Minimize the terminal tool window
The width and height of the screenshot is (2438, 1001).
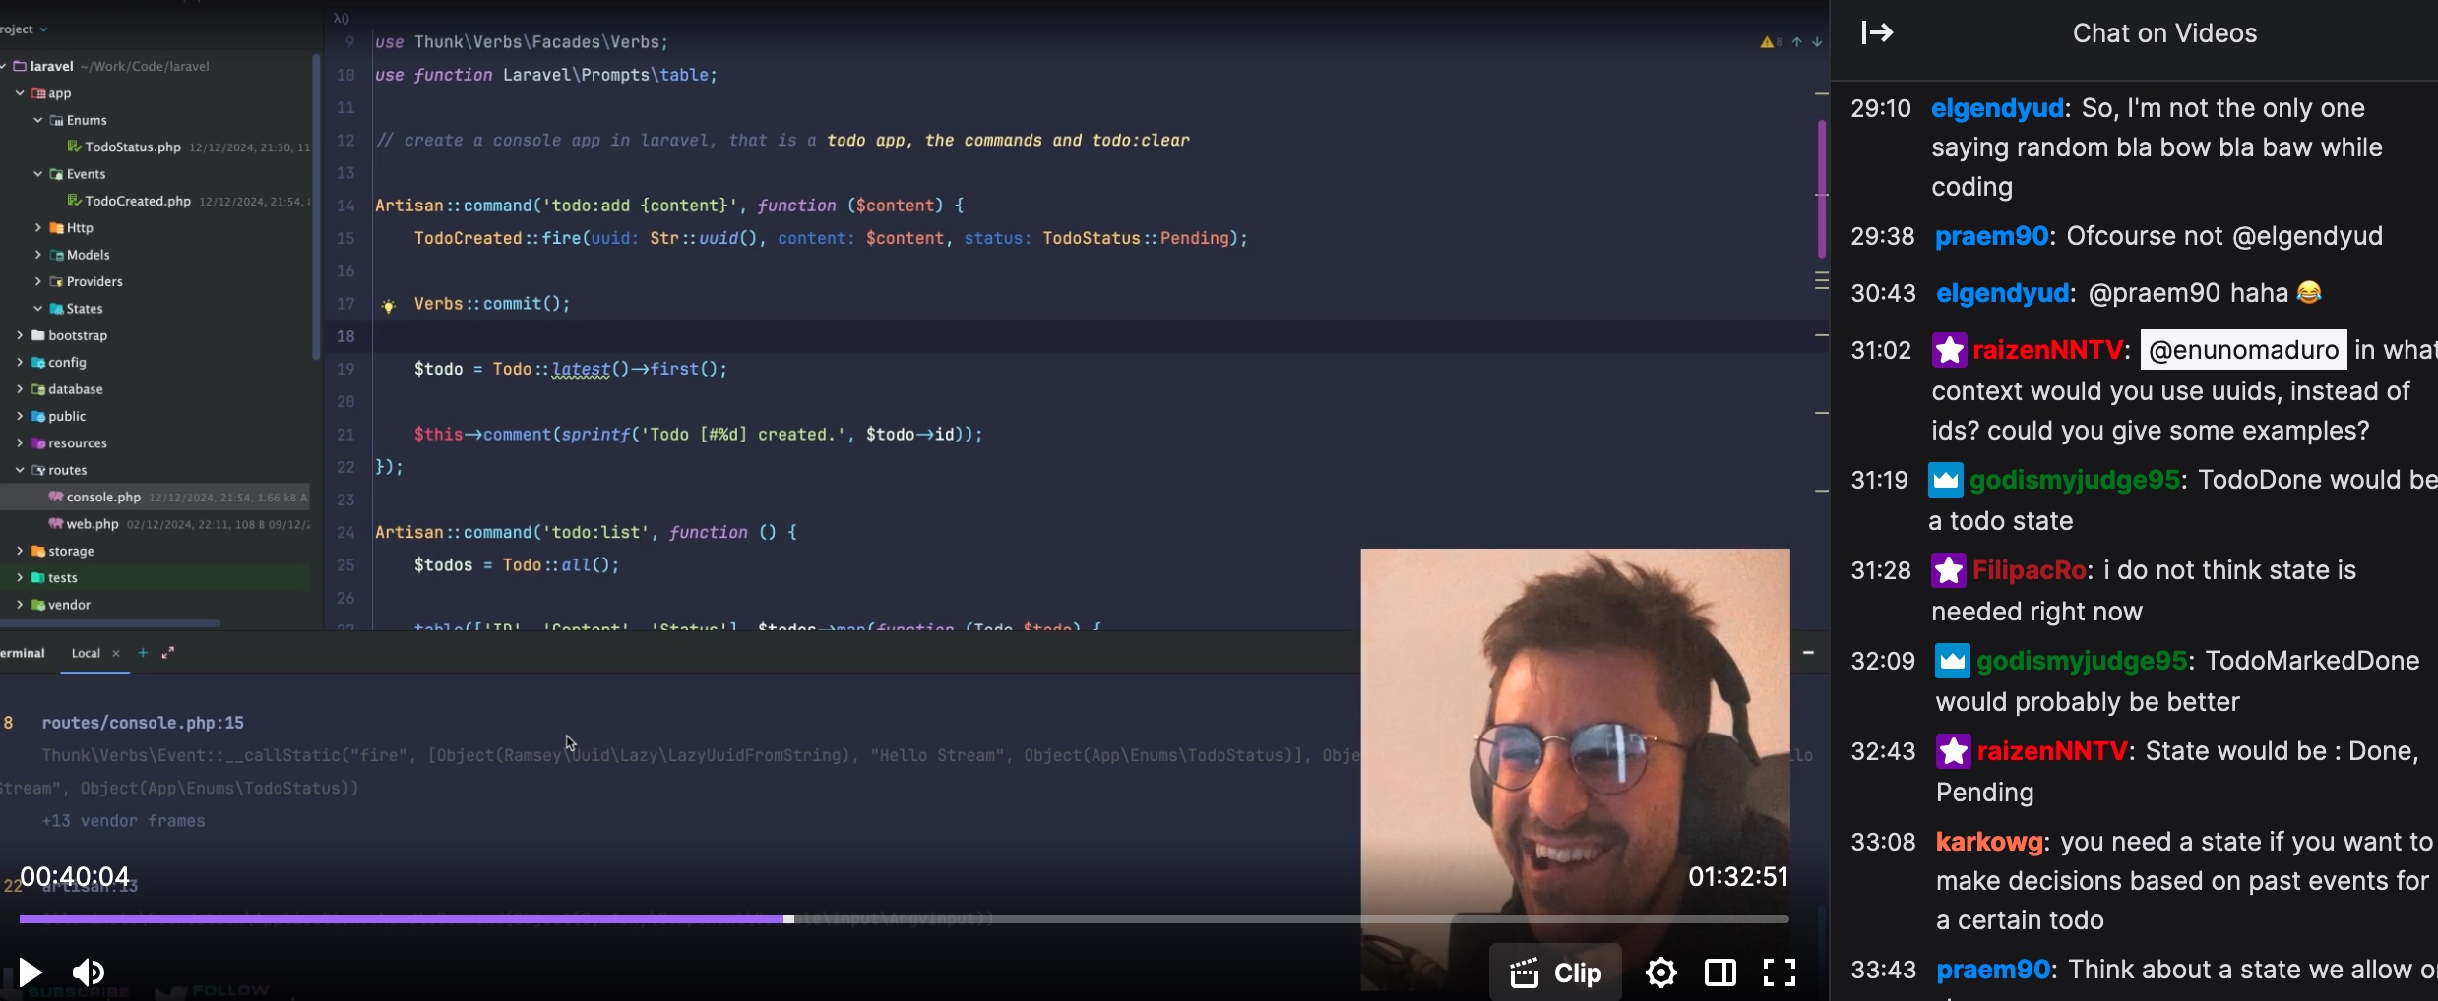[1808, 652]
